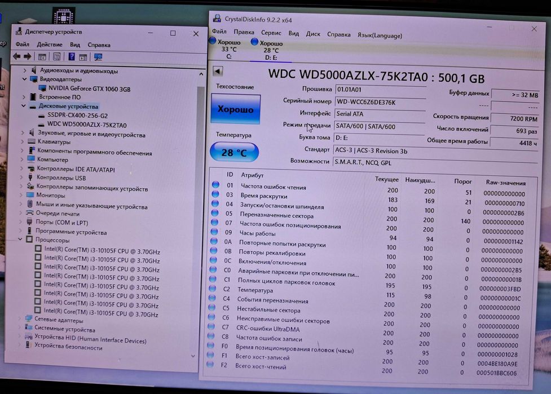This screenshot has width=551, height=394.
Task: Click the NVIDIA GeForce GTX 1060 3GB adapter icon
Action: pyautogui.click(x=42, y=88)
